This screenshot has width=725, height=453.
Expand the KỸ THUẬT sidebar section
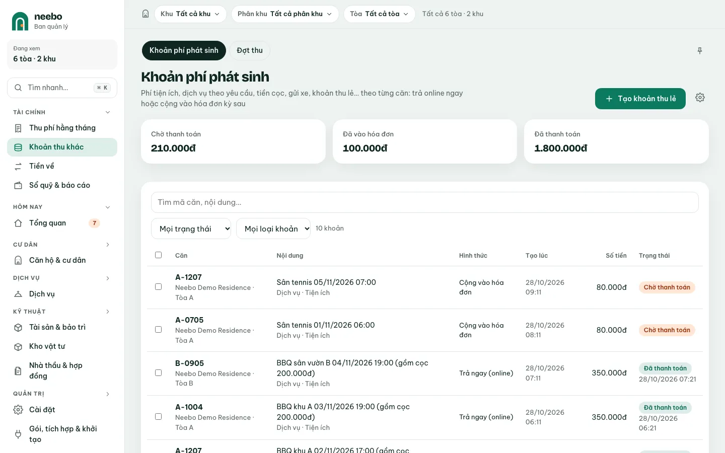tap(107, 312)
